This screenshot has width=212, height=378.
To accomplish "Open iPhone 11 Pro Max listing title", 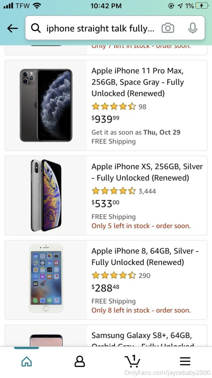I will click(x=138, y=82).
